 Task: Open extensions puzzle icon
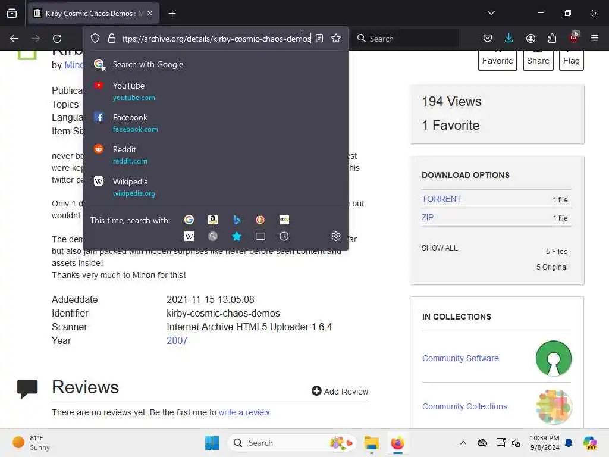pyautogui.click(x=552, y=38)
